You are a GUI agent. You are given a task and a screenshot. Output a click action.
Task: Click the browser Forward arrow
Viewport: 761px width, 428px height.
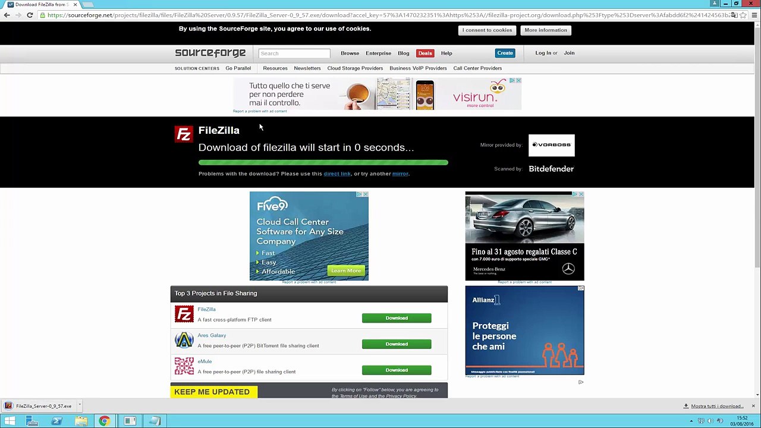coord(18,15)
